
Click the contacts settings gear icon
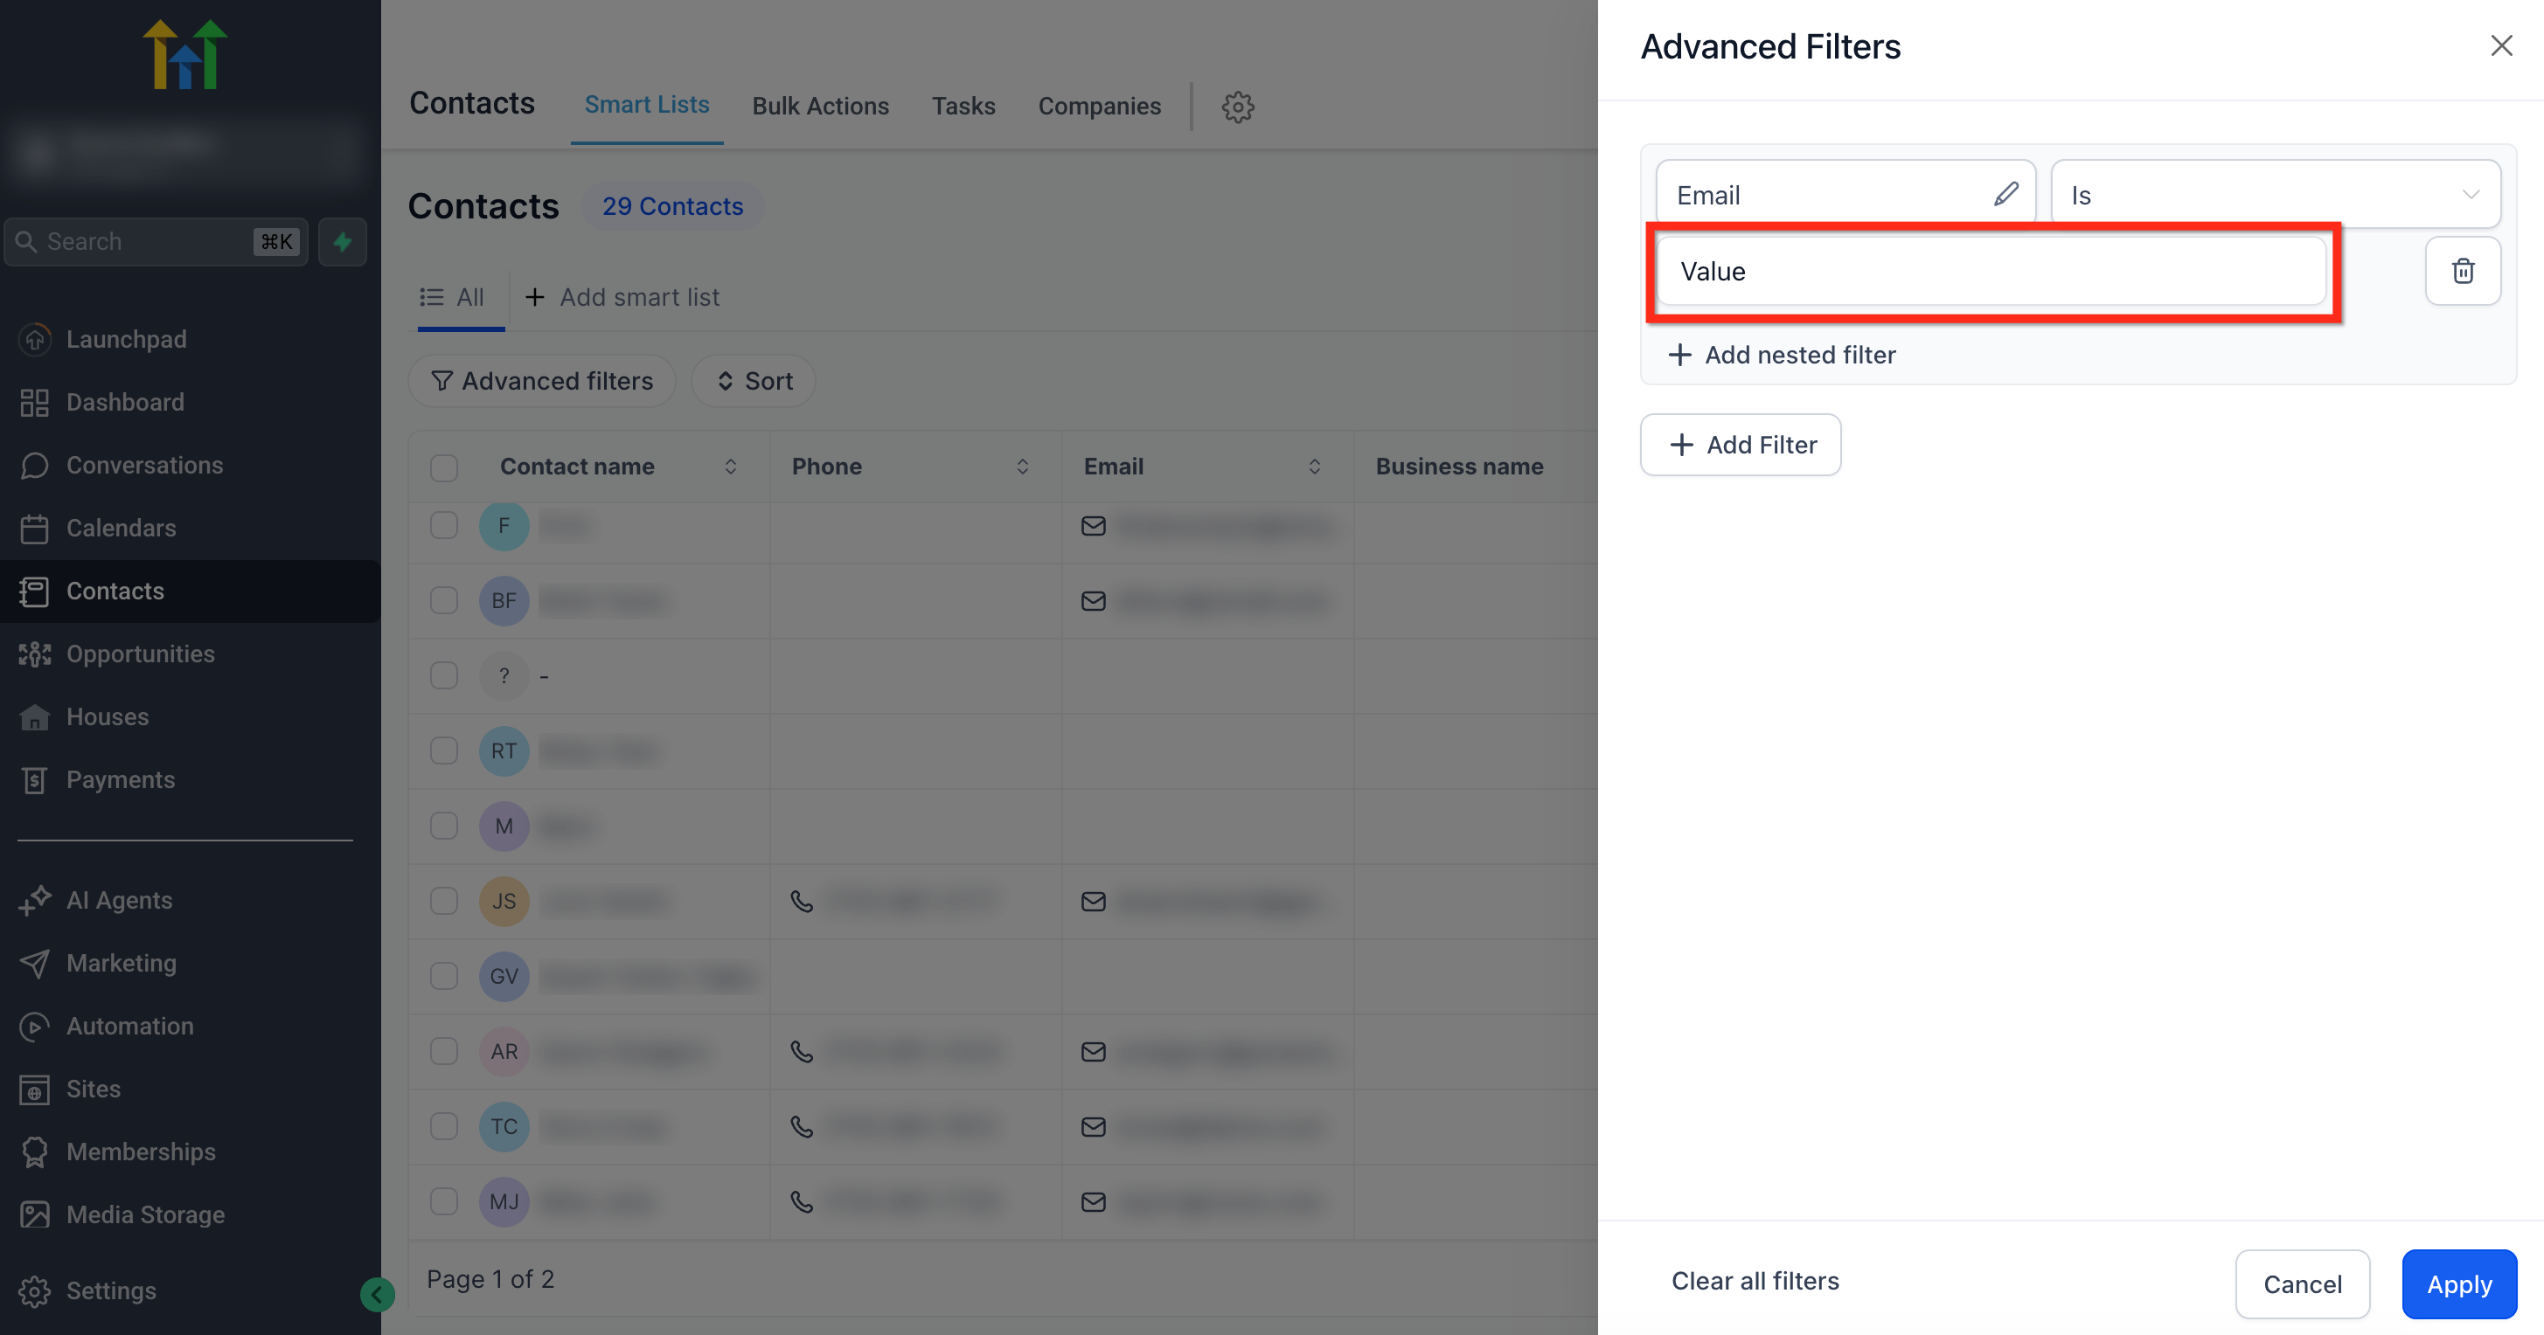click(1237, 107)
